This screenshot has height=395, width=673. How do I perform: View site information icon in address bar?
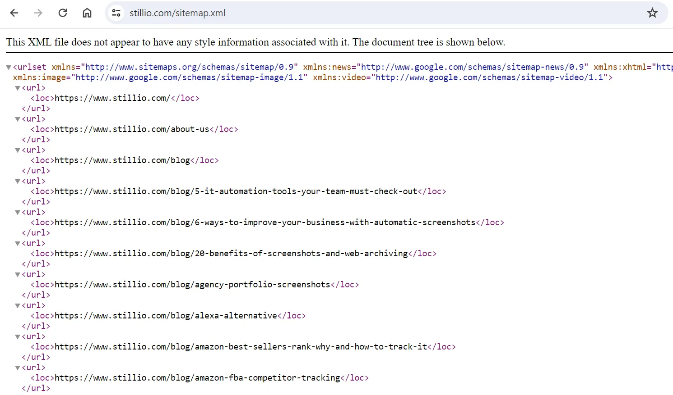click(x=116, y=13)
